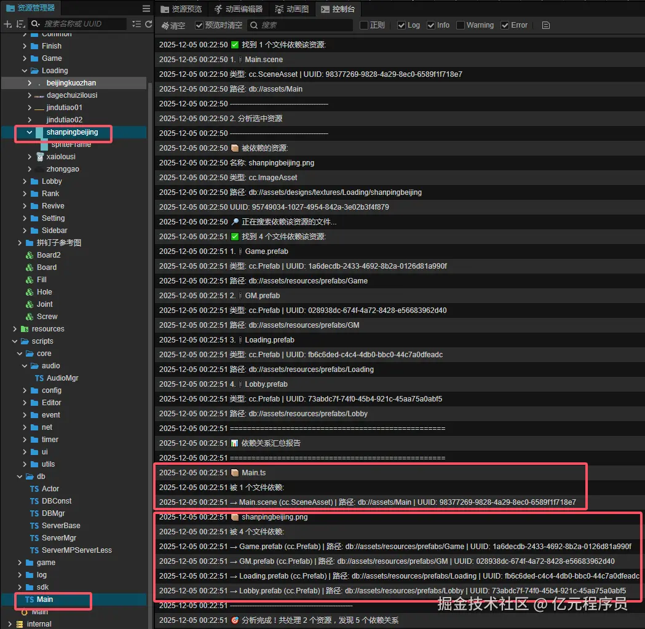This screenshot has height=629, width=645.
Task: Open the console log file icon
Action: [x=546, y=25]
